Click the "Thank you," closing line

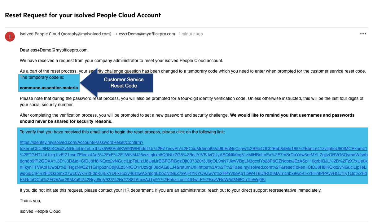30,201
